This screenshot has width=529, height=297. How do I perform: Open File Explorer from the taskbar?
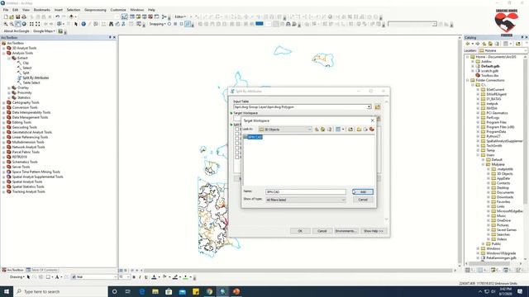pos(155,291)
